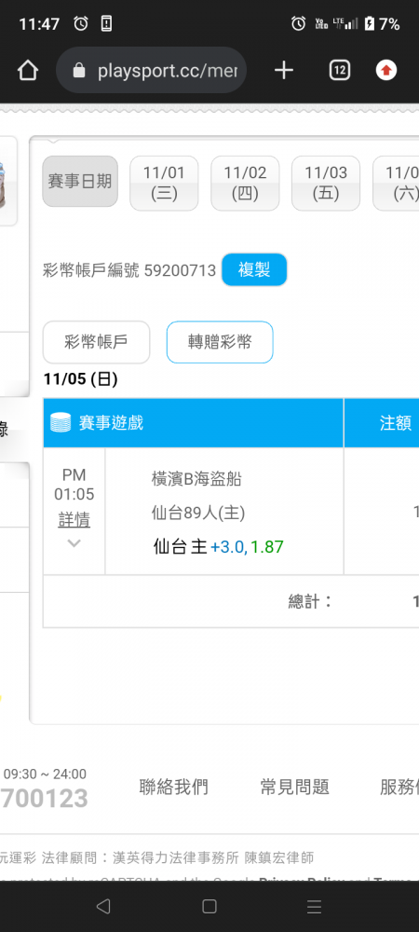Viewport: 419px width, 932px height.
Task: Open the 聯絡我們 contact link
Action: (x=173, y=787)
